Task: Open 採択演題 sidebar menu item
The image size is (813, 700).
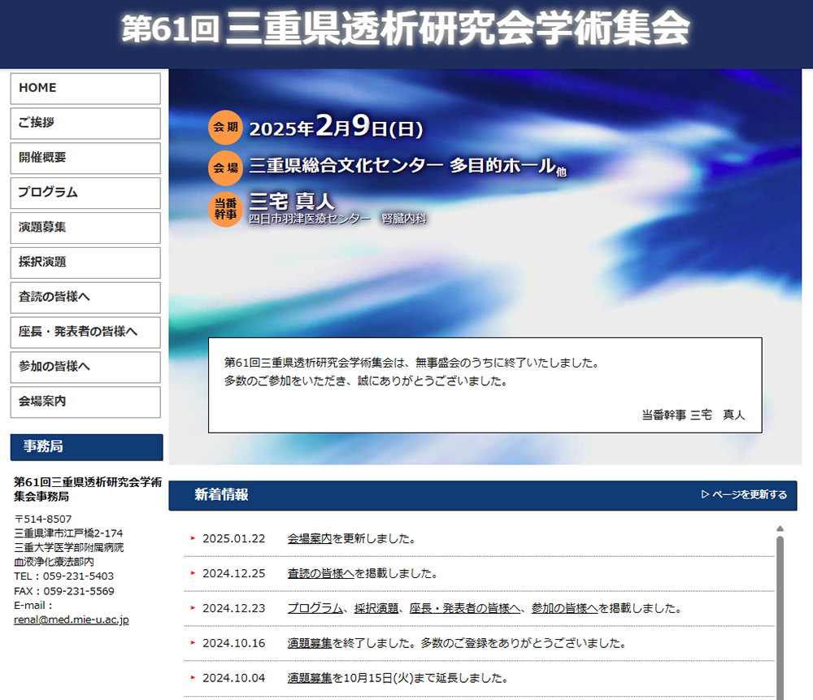Action: (85, 263)
